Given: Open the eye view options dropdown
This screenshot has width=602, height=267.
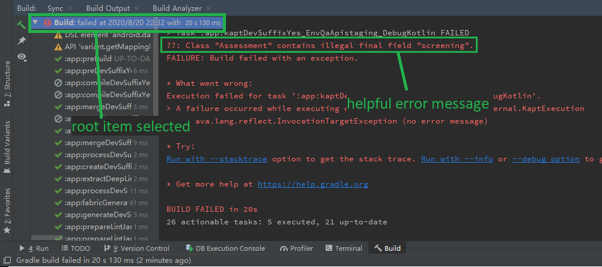Looking at the screenshot, I should 22,57.
